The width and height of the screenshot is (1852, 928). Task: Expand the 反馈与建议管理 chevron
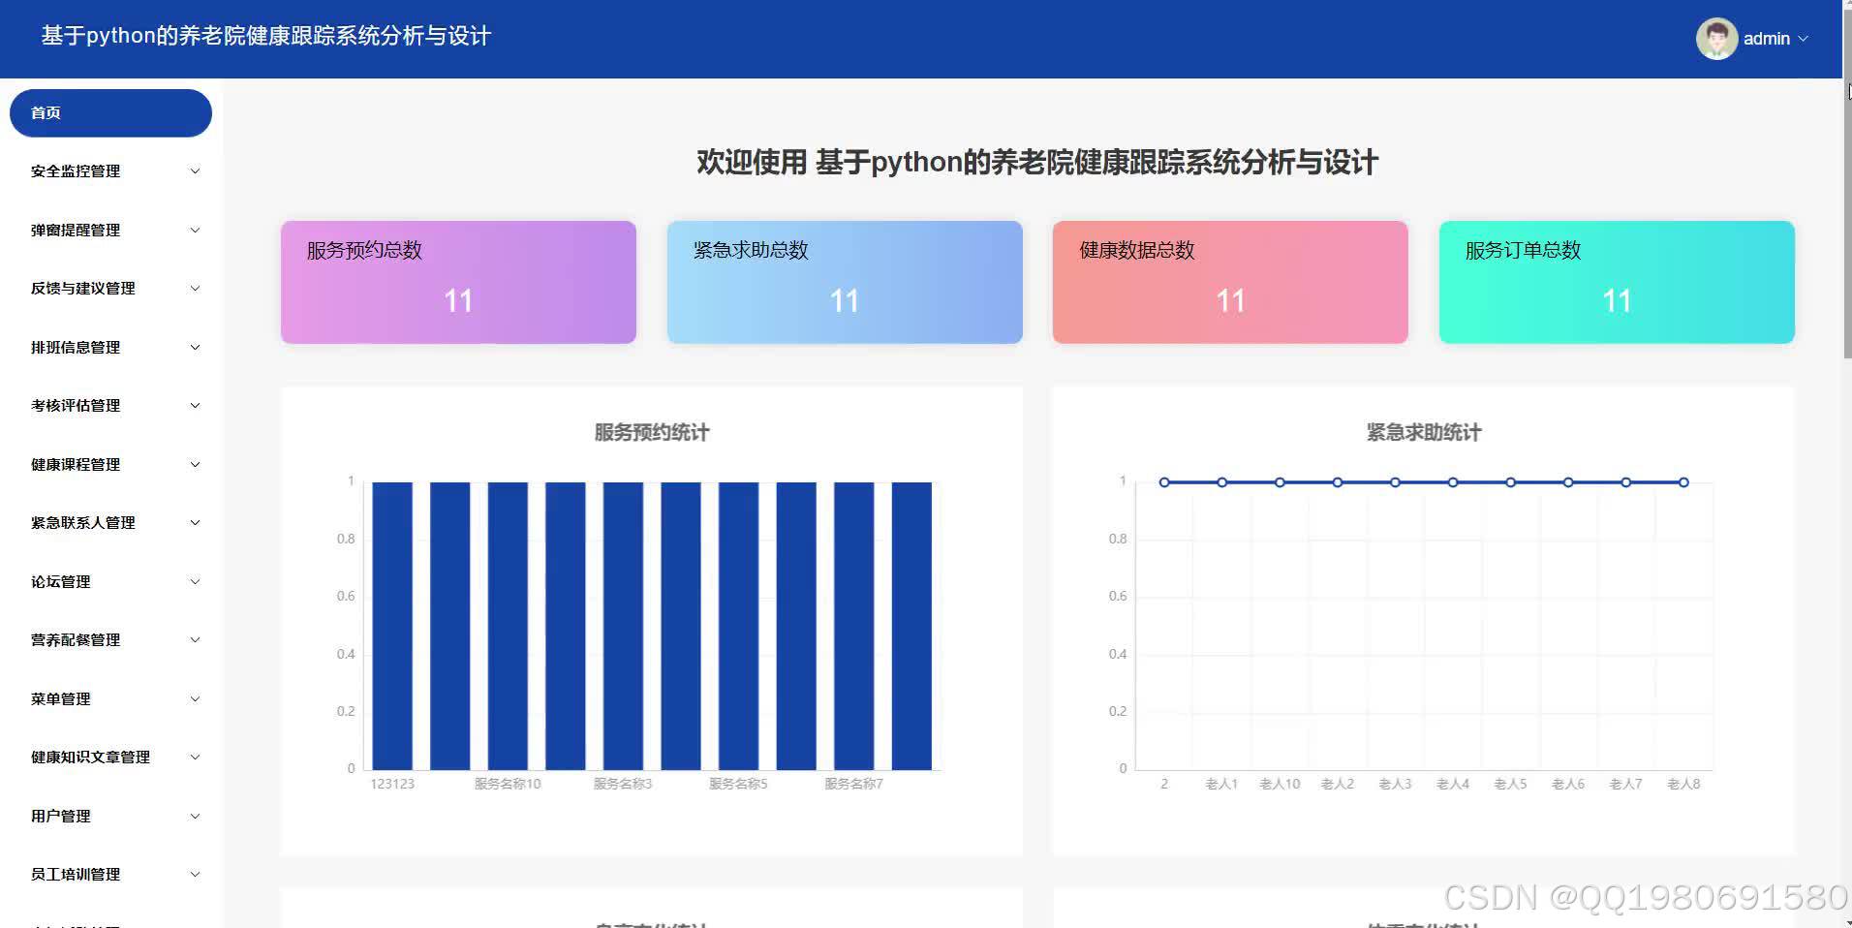[195, 289]
